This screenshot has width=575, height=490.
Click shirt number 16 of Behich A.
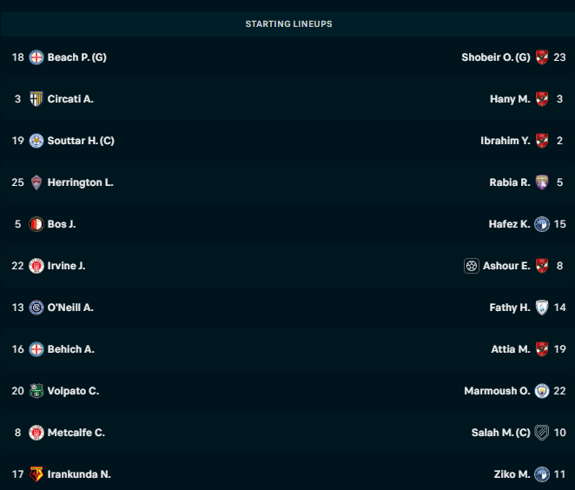[x=17, y=349]
